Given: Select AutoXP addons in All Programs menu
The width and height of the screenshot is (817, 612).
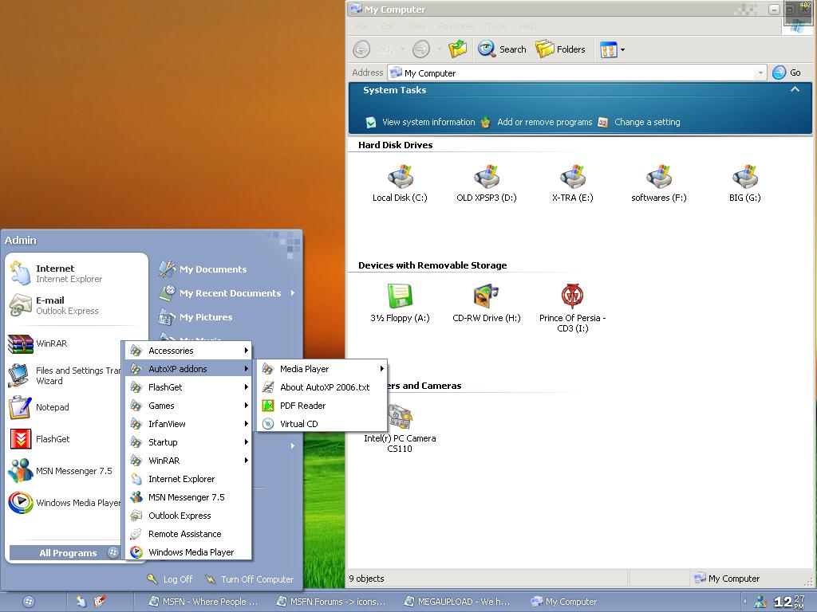Looking at the screenshot, I should pyautogui.click(x=188, y=369).
